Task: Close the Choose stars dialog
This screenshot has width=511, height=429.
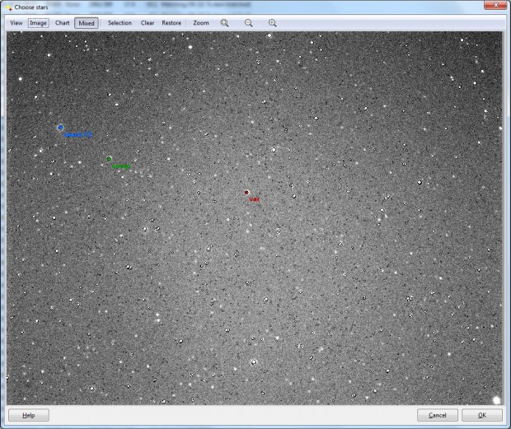Action: pyautogui.click(x=495, y=5)
